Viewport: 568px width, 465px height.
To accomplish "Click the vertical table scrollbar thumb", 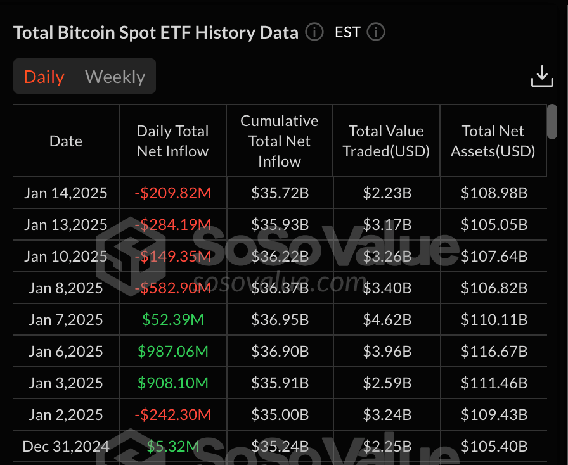I will point(552,122).
